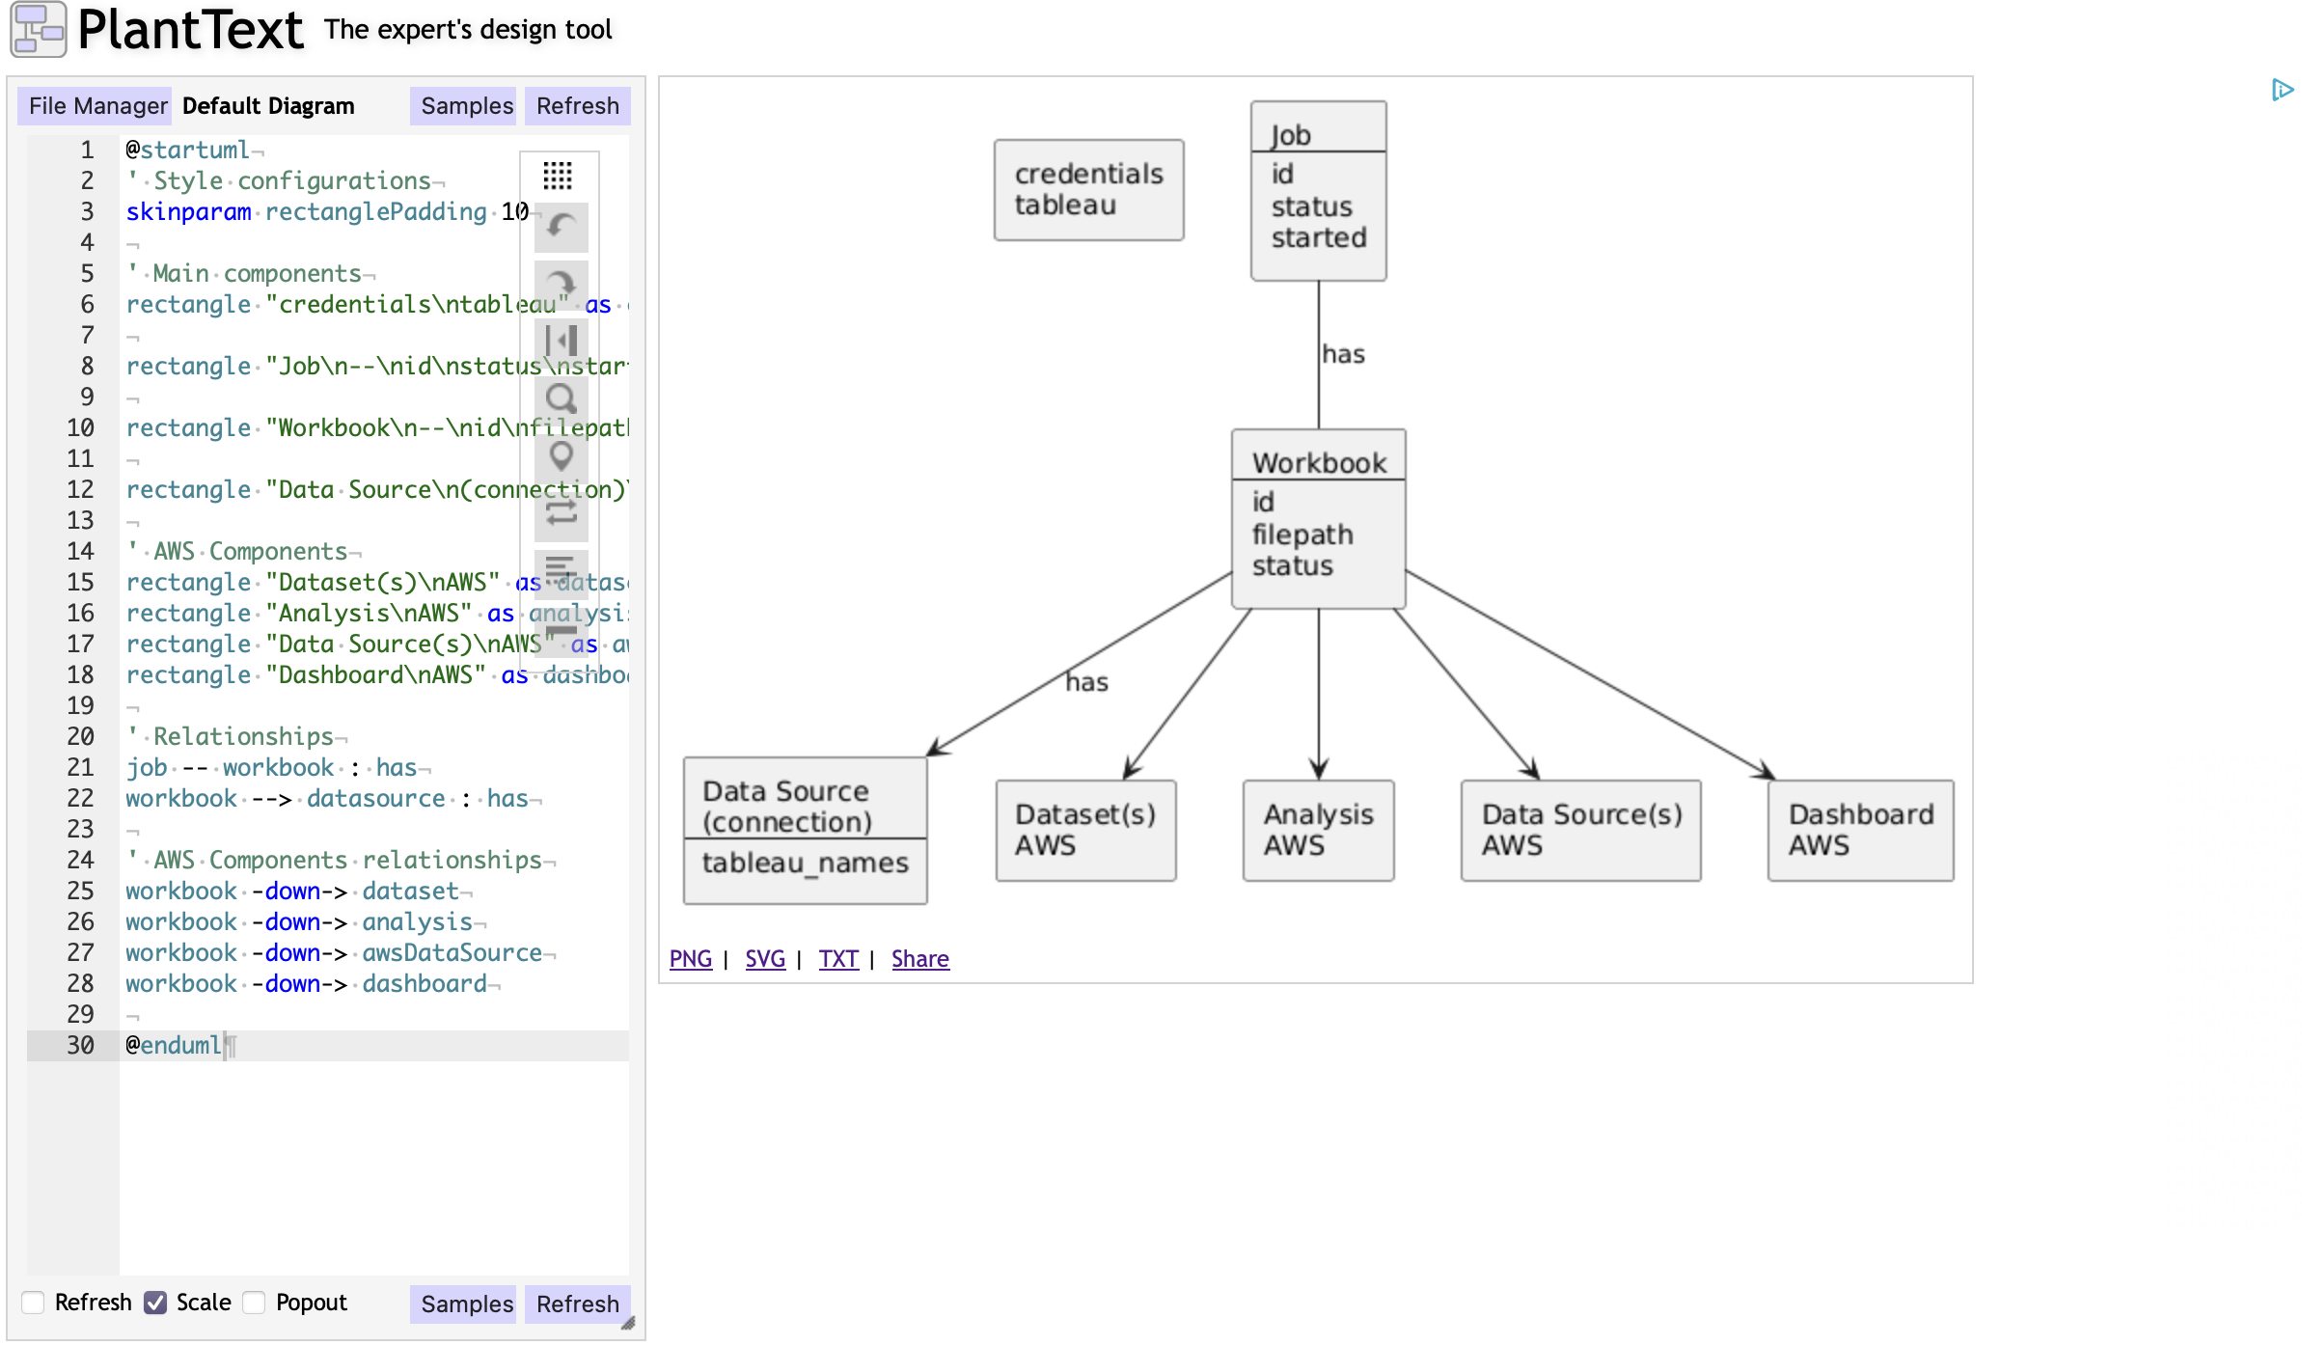Click the go-to-line location pin icon
The height and width of the screenshot is (1345, 2302).
pos(562,457)
